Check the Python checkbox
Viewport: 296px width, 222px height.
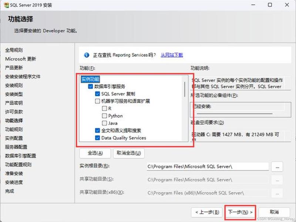(104, 116)
